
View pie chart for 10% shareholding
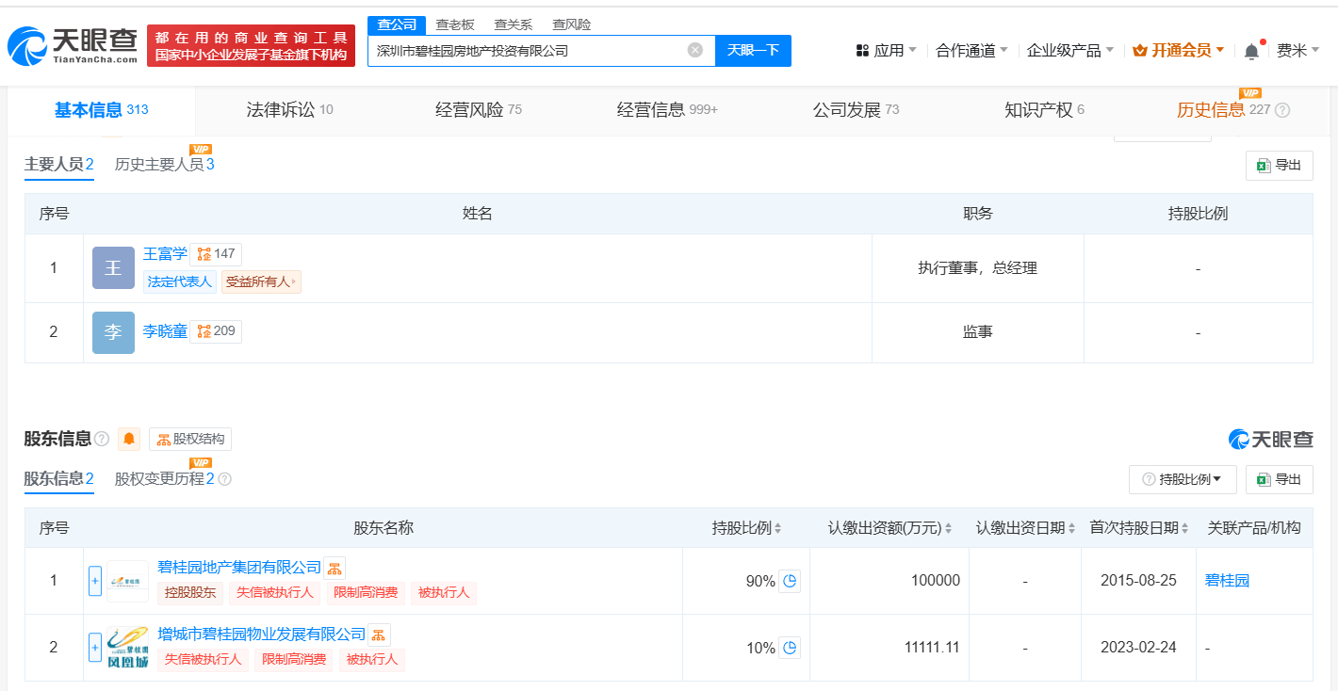790,648
